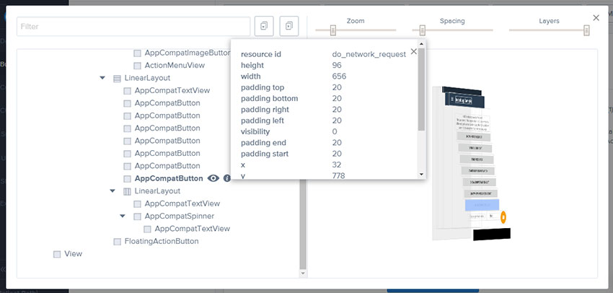Adjust the Layers slider handle

586,30
